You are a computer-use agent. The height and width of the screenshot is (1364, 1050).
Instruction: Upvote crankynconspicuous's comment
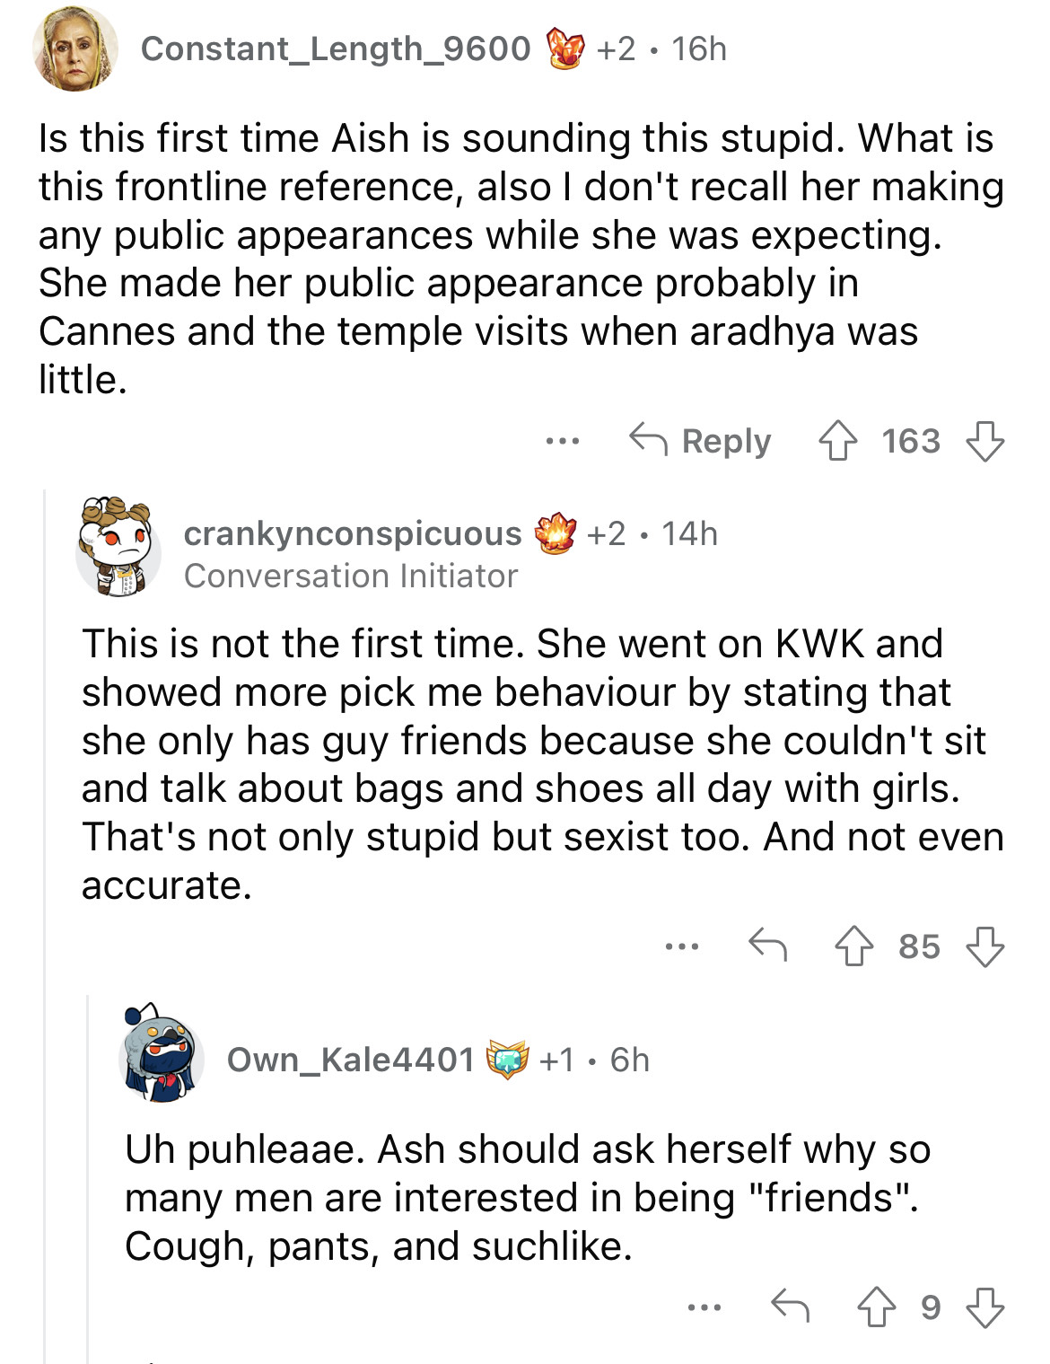(853, 946)
